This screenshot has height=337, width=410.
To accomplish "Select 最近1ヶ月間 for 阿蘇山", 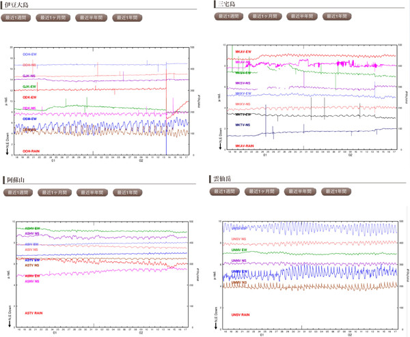I will [55, 192].
